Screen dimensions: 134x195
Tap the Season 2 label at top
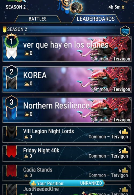pos(16,7)
